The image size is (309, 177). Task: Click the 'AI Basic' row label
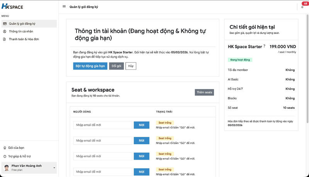233,79
